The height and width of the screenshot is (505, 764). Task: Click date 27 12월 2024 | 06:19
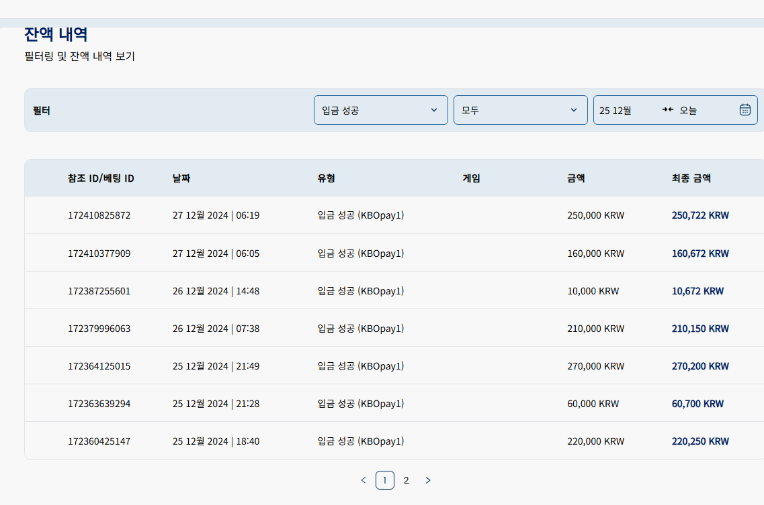click(x=216, y=215)
